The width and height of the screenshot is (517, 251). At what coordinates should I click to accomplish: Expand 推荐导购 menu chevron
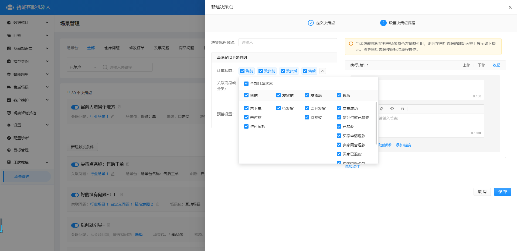pyautogui.click(x=47, y=61)
